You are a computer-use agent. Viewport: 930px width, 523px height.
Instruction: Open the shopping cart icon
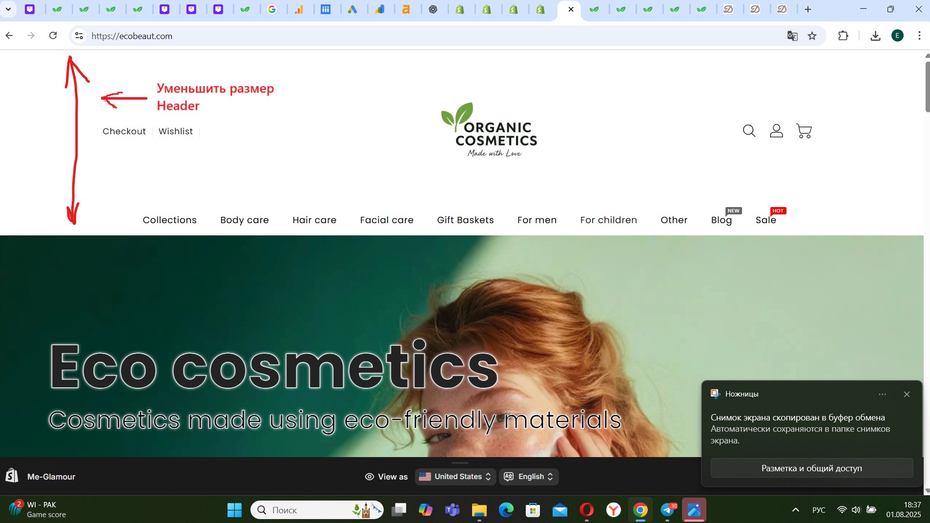tap(804, 131)
